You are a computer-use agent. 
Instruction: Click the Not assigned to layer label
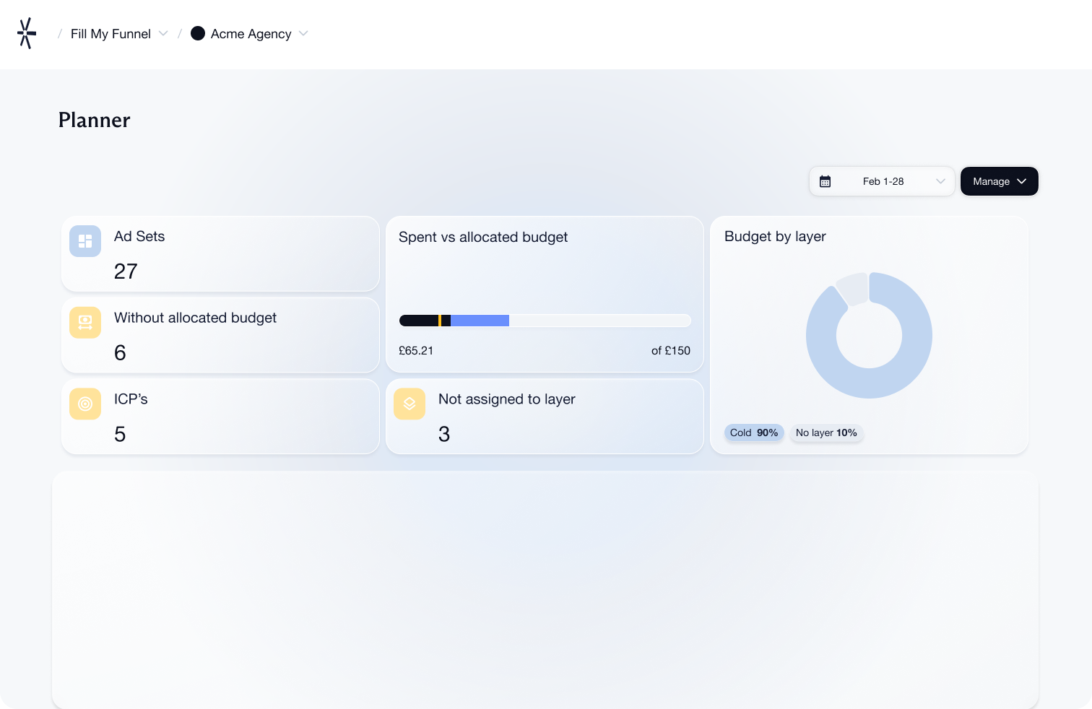pos(507,399)
